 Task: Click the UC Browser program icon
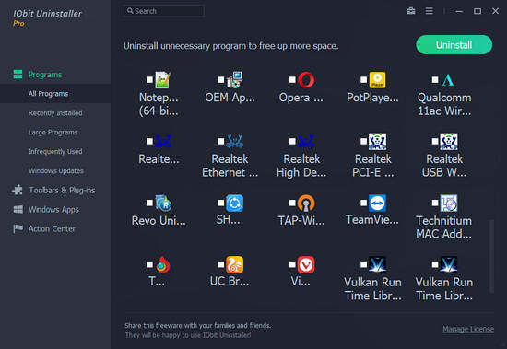coord(234,264)
